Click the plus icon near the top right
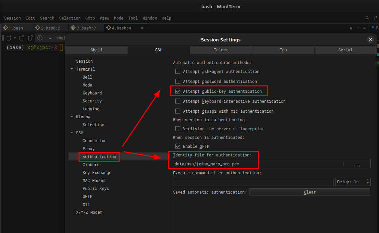This screenshot has height=233, width=379. (x=358, y=28)
